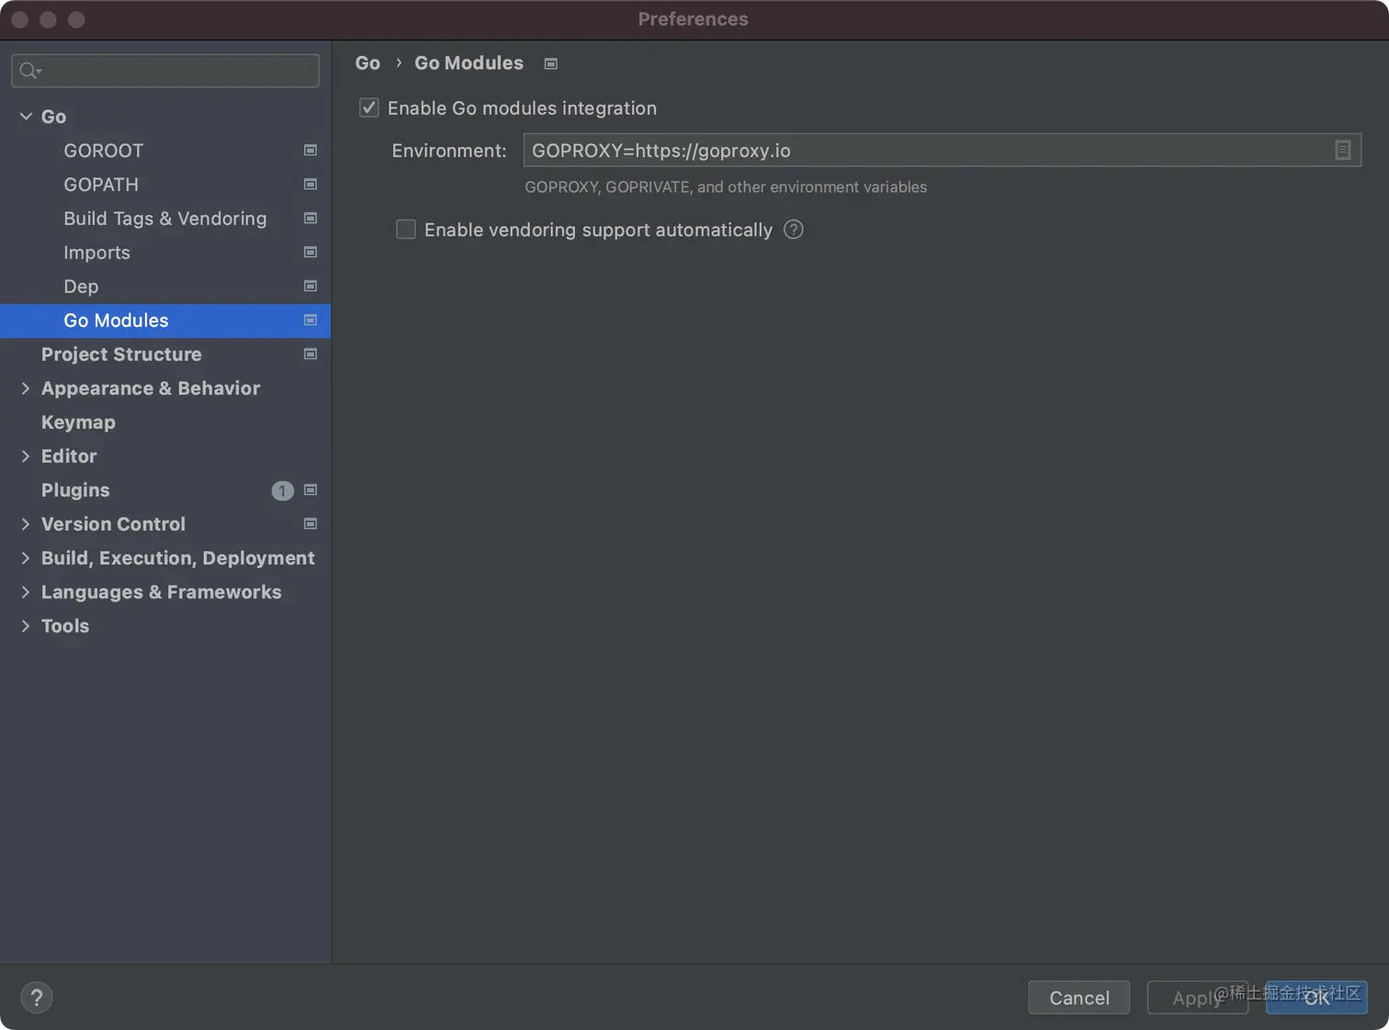Open the Imports settings page
The height and width of the screenshot is (1030, 1389).
tap(165, 252)
